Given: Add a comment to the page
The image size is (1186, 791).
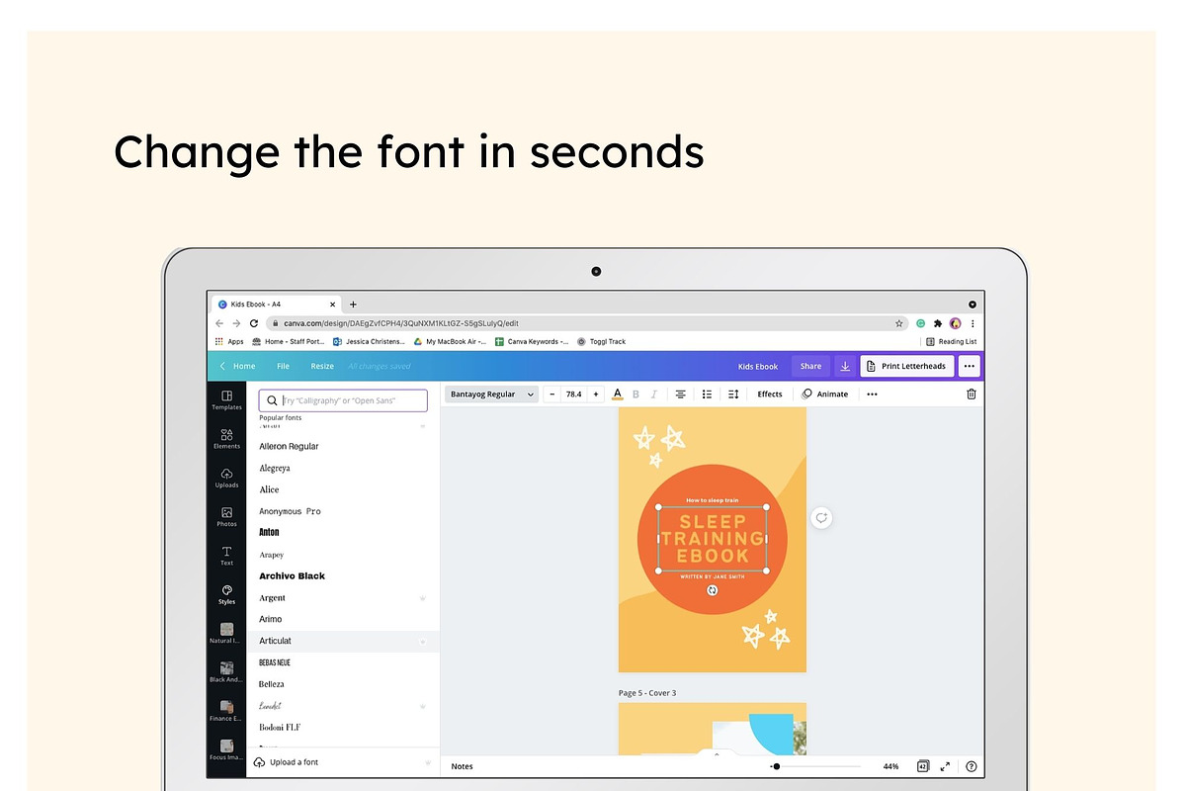Looking at the screenshot, I should pyautogui.click(x=821, y=518).
